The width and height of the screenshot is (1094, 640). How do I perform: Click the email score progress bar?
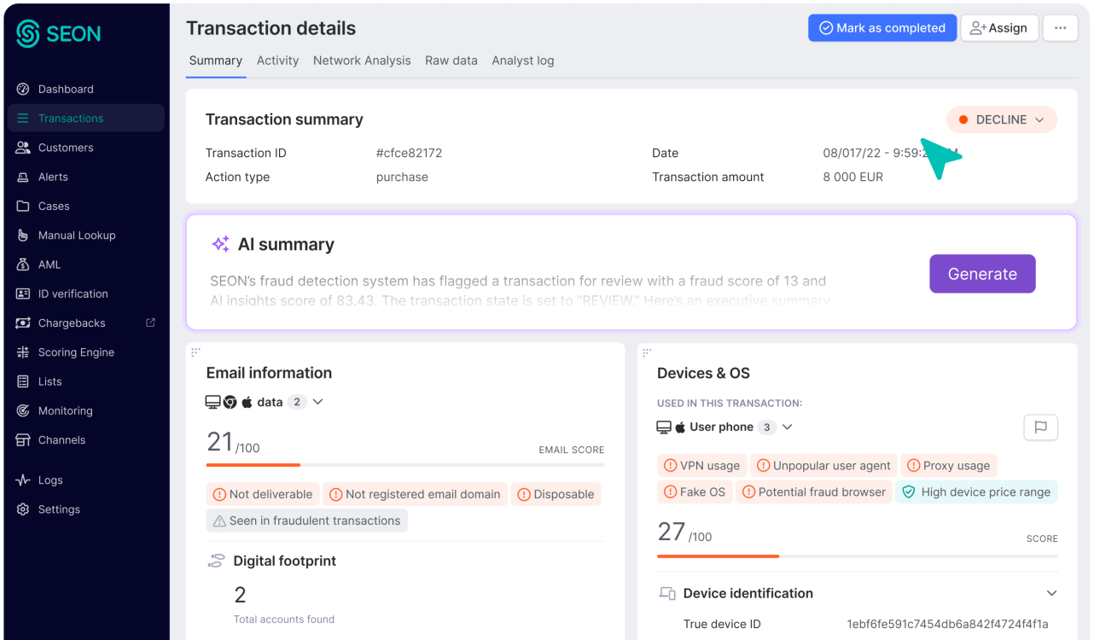pyautogui.click(x=404, y=465)
